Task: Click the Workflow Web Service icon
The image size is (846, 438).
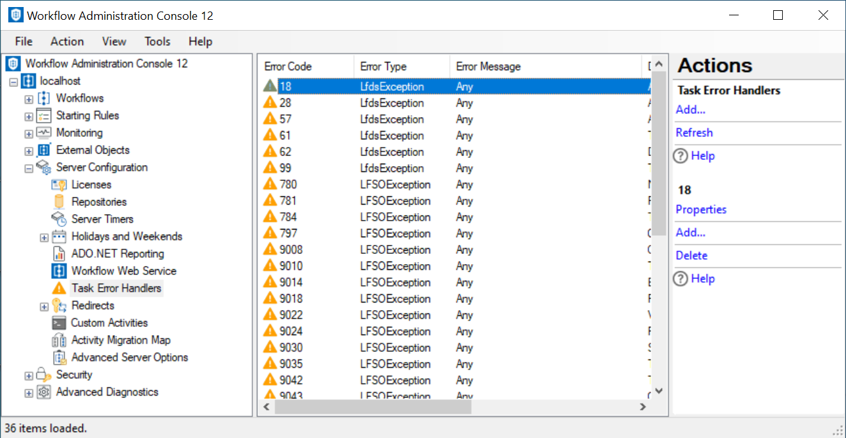Action: (59, 271)
